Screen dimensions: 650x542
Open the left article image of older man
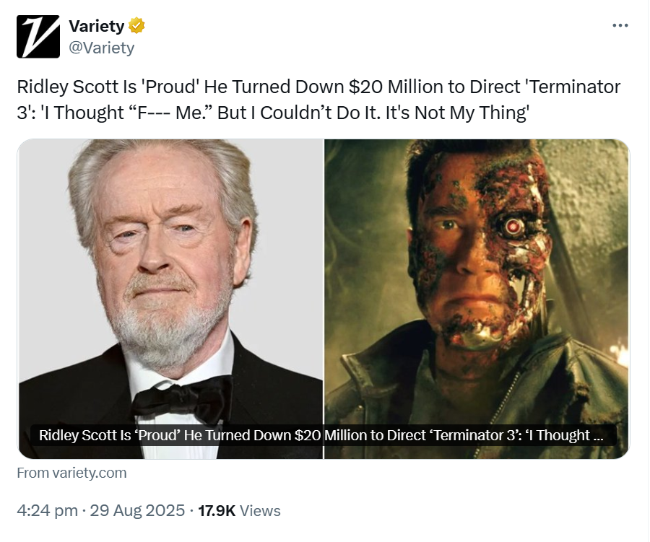click(x=170, y=299)
